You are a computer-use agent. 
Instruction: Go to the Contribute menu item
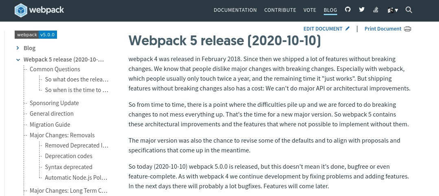pyautogui.click(x=280, y=10)
